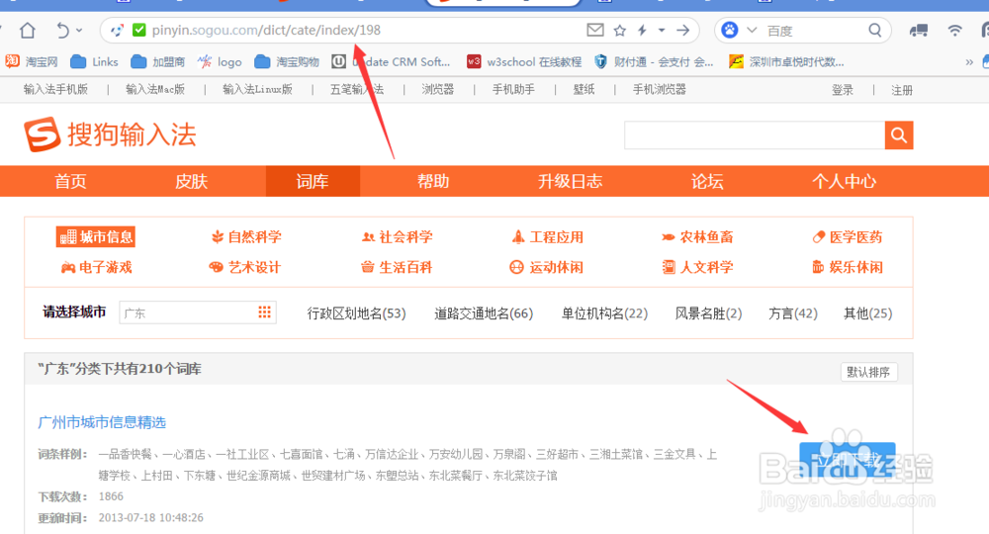This screenshot has width=989, height=534.
Task: Select the 词库 nav tab
Action: click(x=313, y=182)
